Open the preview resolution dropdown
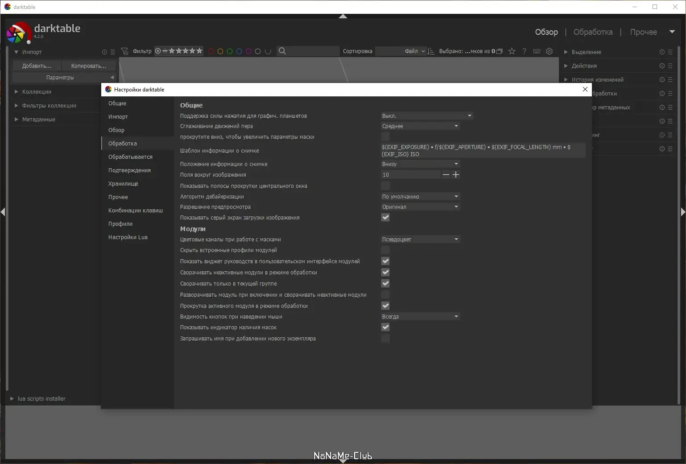 [420, 207]
